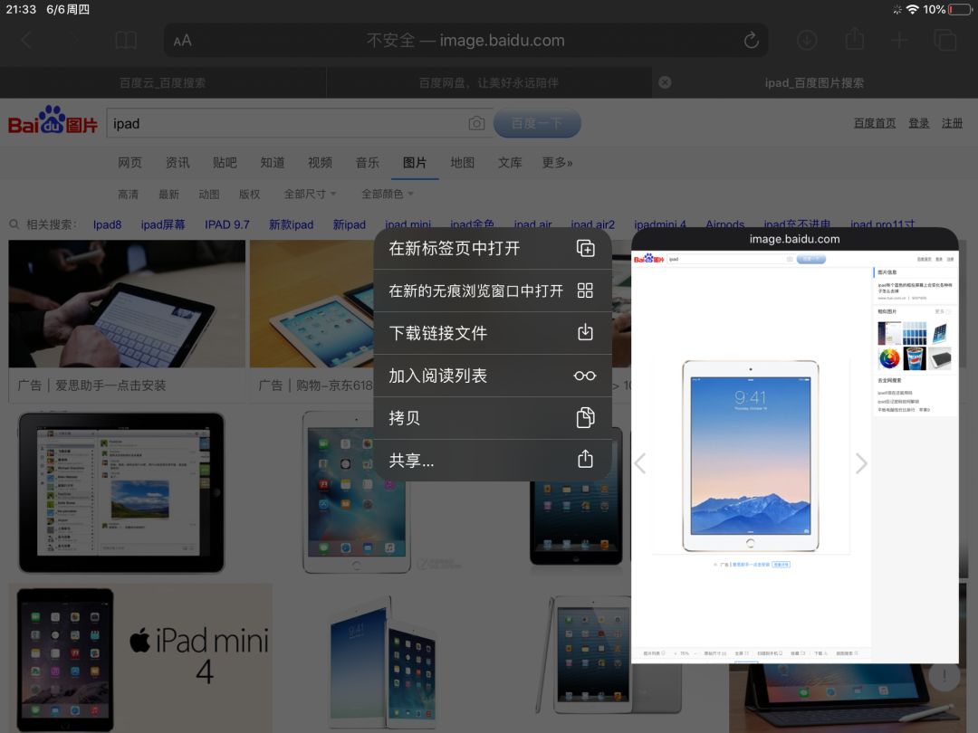The height and width of the screenshot is (733, 978).
Task: Click the downloads icon in Safari toolbar
Action: pyautogui.click(x=806, y=40)
